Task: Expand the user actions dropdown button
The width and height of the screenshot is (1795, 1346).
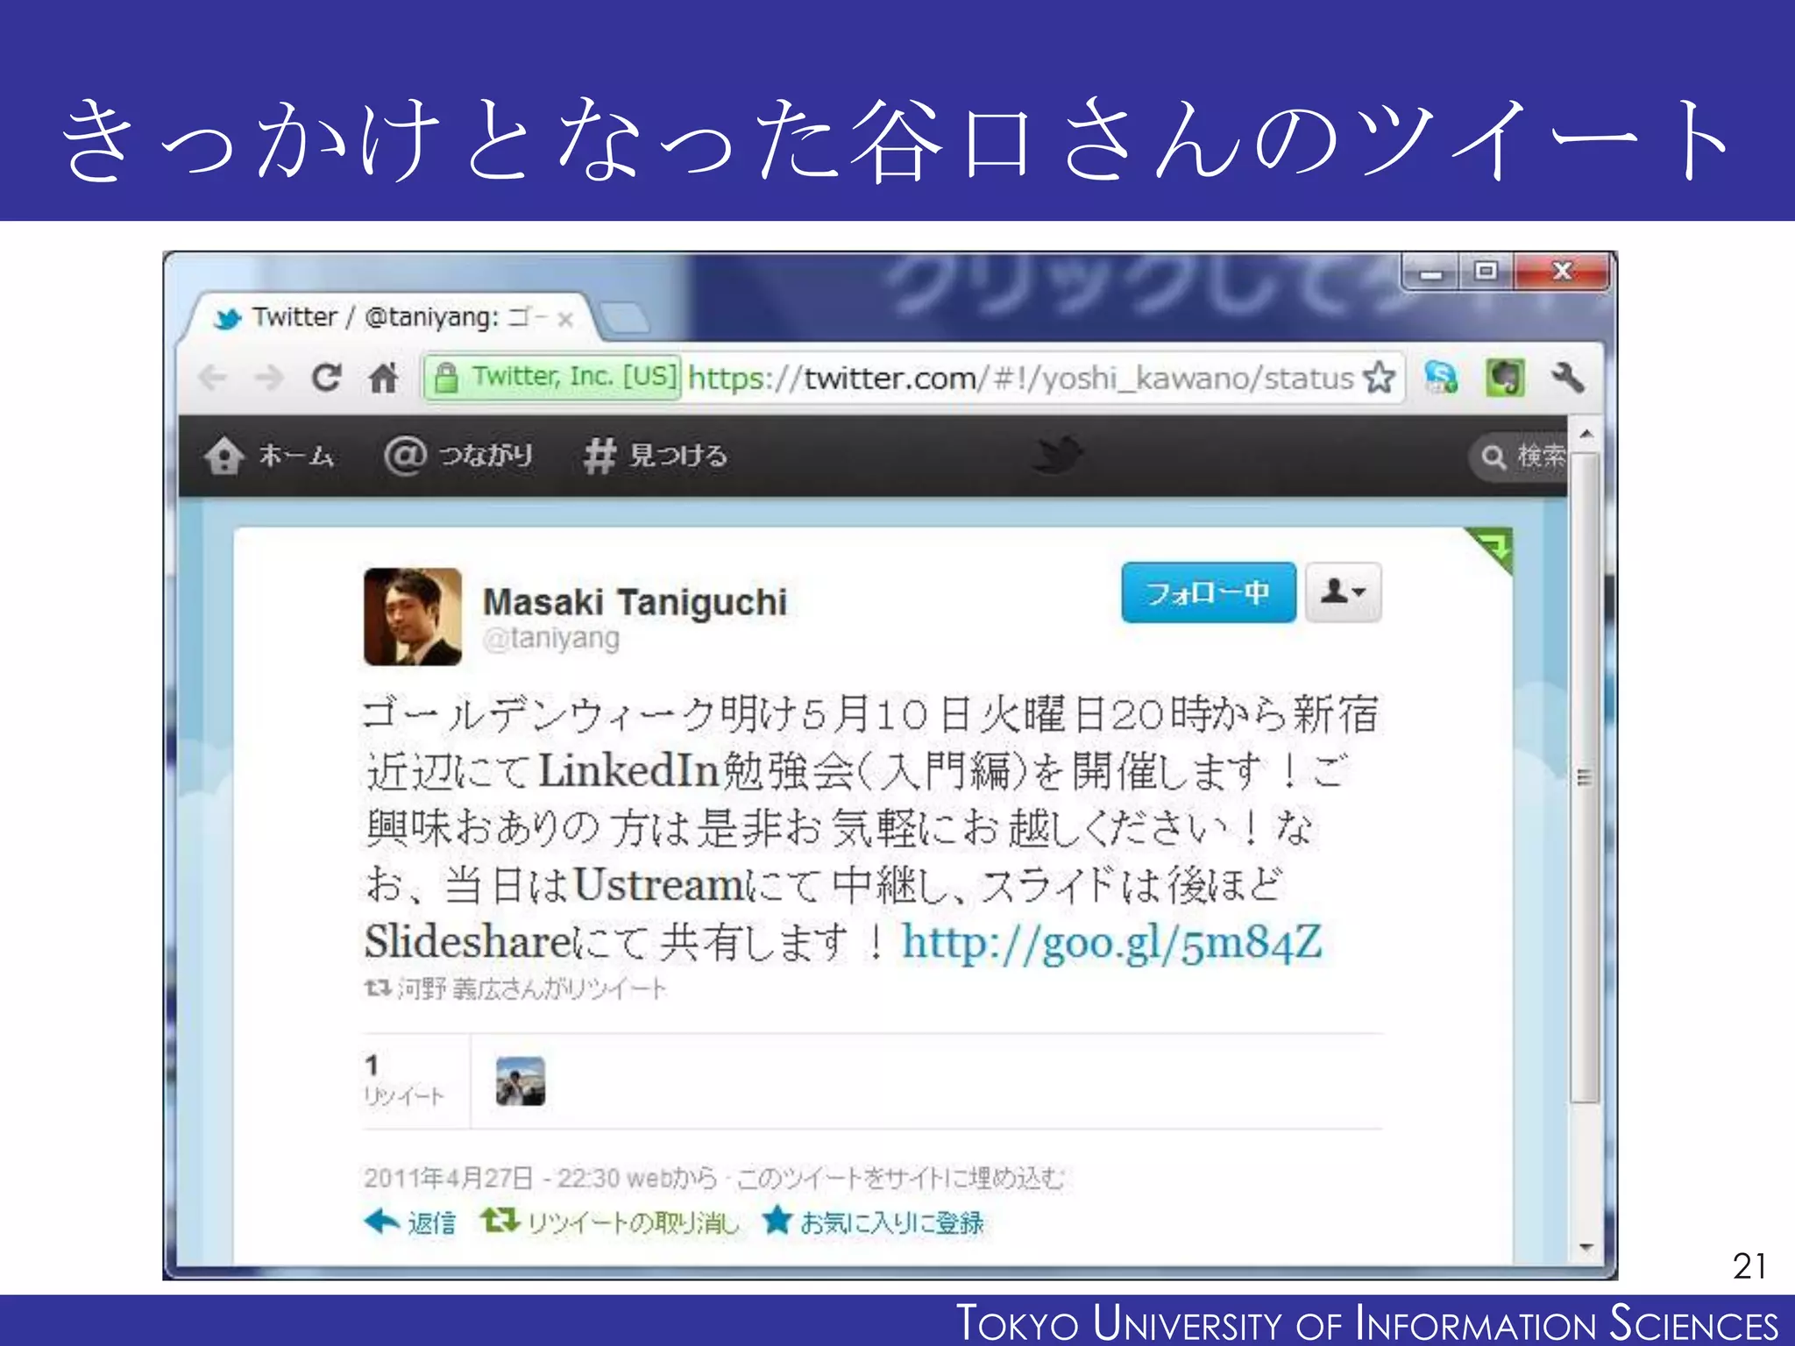Action: [x=1343, y=593]
